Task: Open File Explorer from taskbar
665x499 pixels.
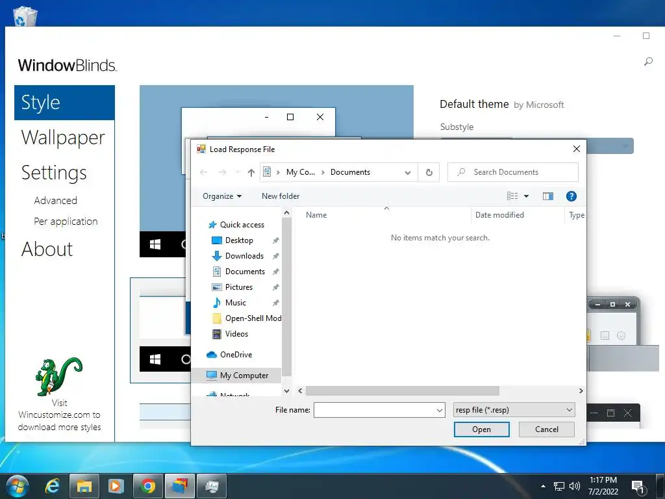Action: (x=84, y=486)
